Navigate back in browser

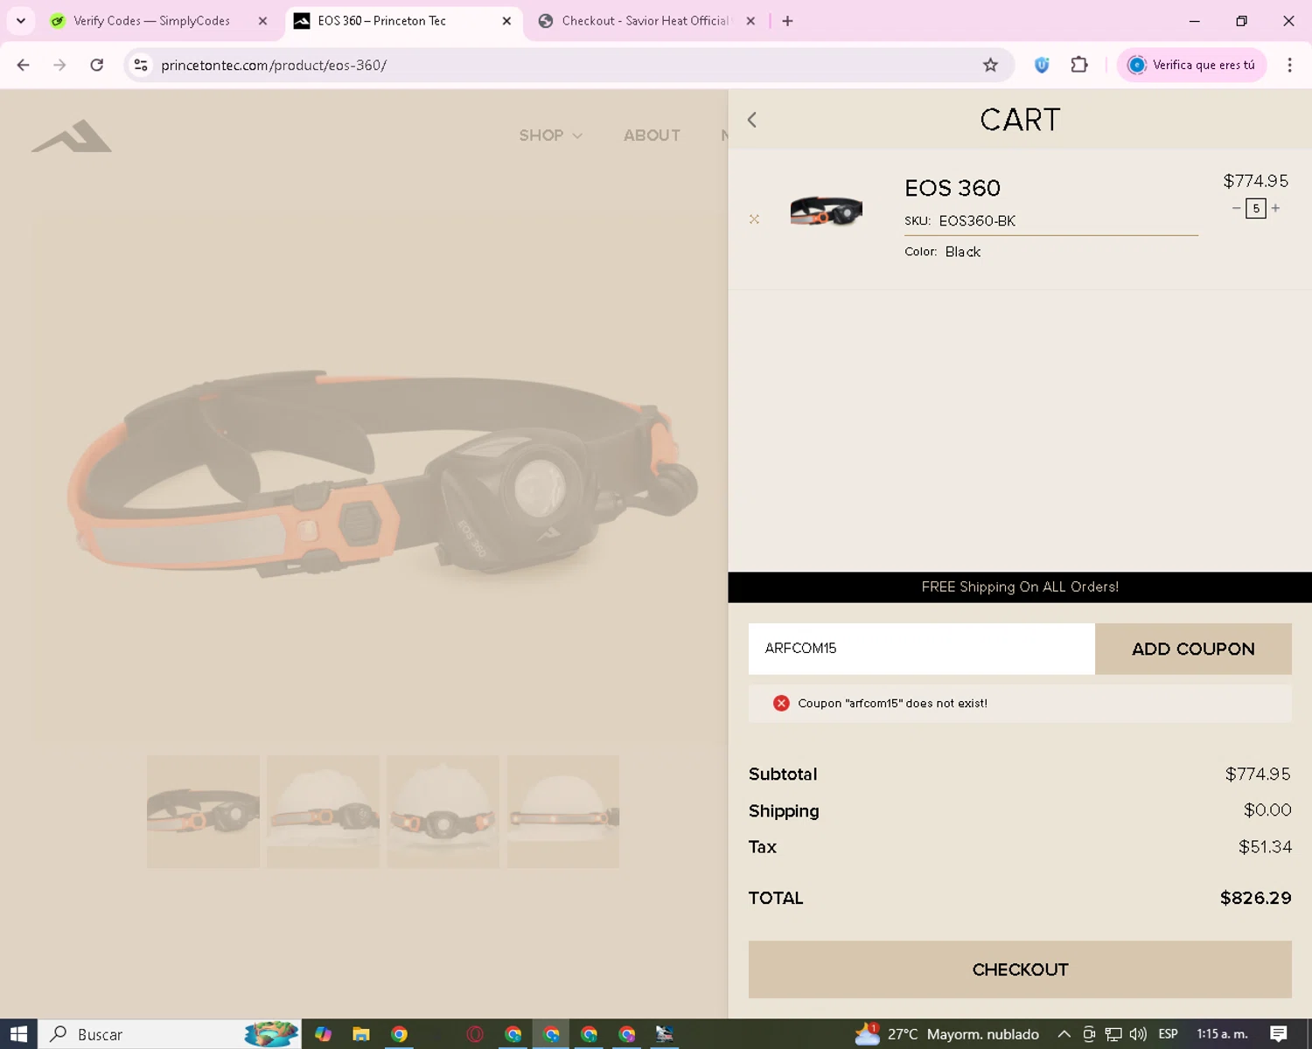click(x=24, y=65)
